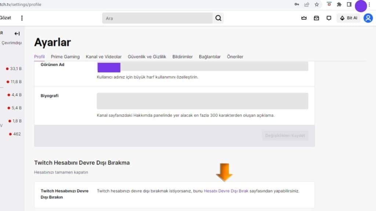Click the red shield extension icon

pyautogui.click(x=329, y=4)
